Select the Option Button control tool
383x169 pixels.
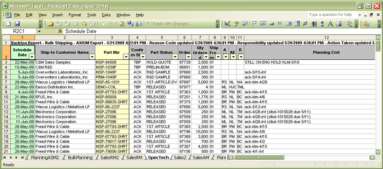(280, 24)
